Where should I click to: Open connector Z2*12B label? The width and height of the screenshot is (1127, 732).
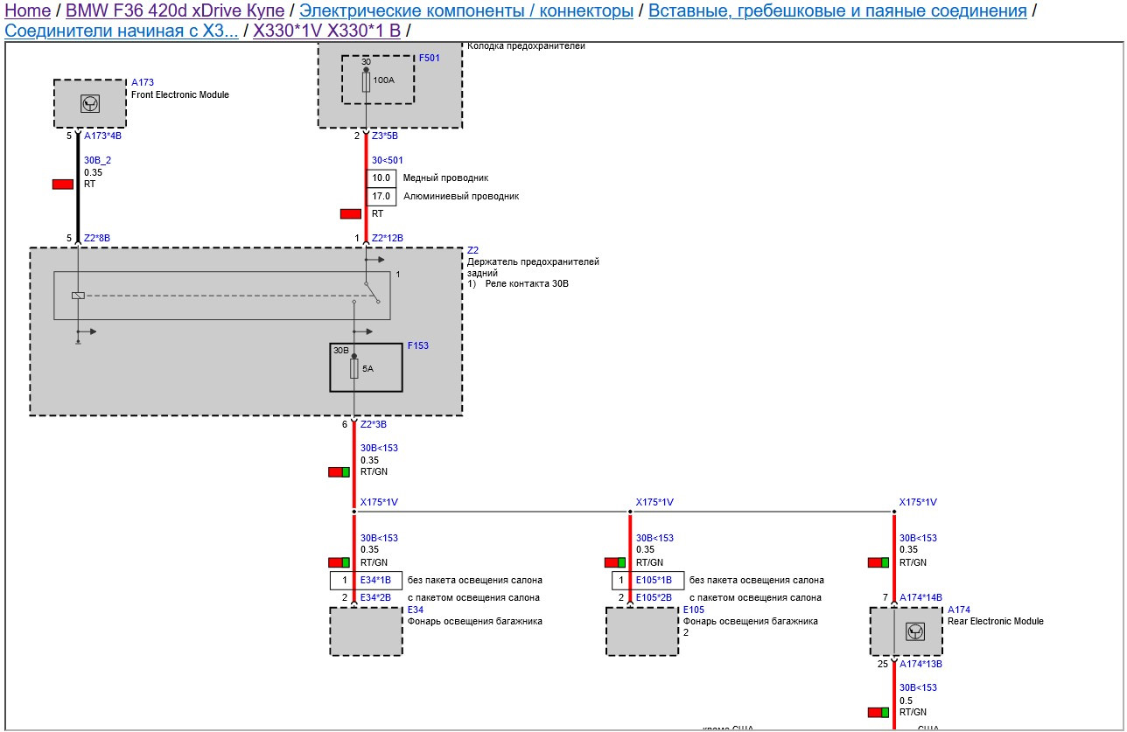pyautogui.click(x=388, y=237)
